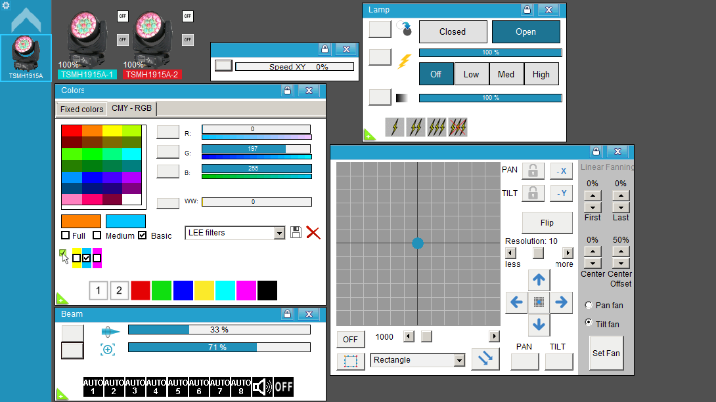Move up with the blue up arrow
The image size is (716, 402).
539,280
